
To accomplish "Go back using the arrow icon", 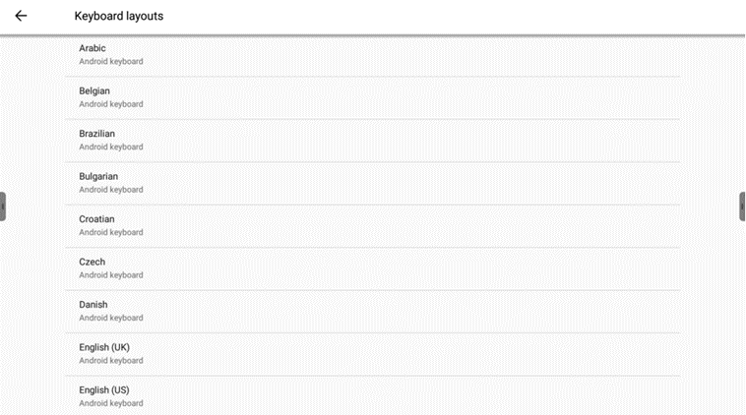I will (x=21, y=16).
